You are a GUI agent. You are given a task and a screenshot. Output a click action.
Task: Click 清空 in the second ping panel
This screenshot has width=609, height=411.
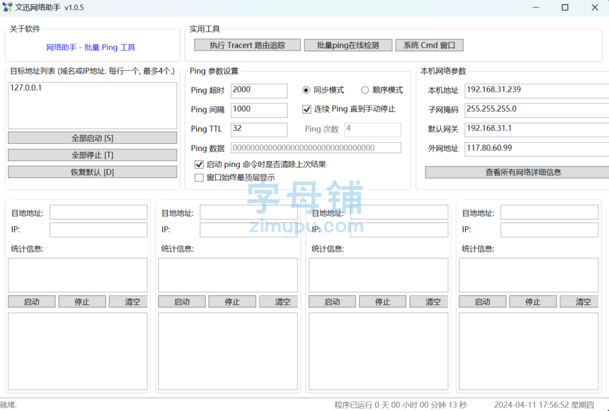(x=278, y=302)
